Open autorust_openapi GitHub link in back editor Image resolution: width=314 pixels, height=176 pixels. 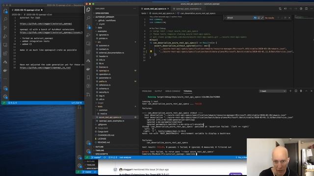pos(46,23)
